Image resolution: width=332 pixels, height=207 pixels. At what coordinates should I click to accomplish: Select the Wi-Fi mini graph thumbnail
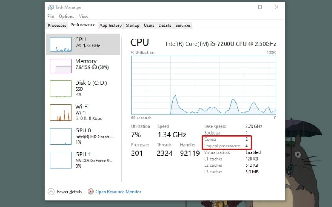61,113
